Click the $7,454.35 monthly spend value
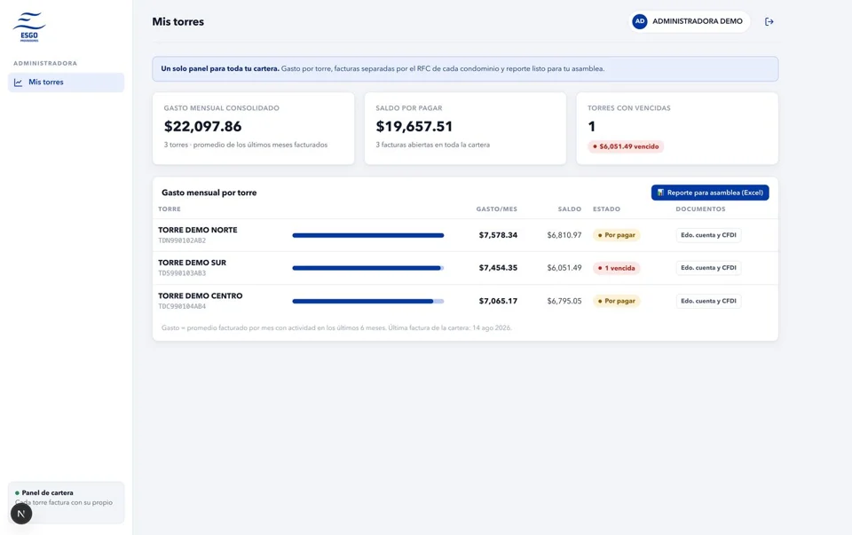 [498, 268]
